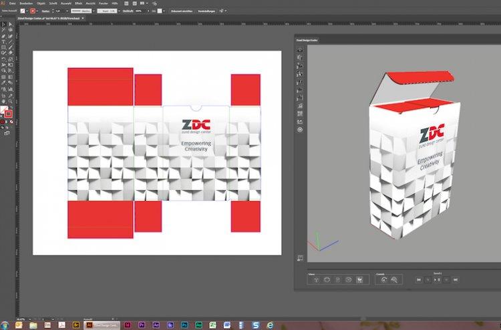Select the Lasso tool
The width and height of the screenshot is (501, 330).
pos(10,29)
